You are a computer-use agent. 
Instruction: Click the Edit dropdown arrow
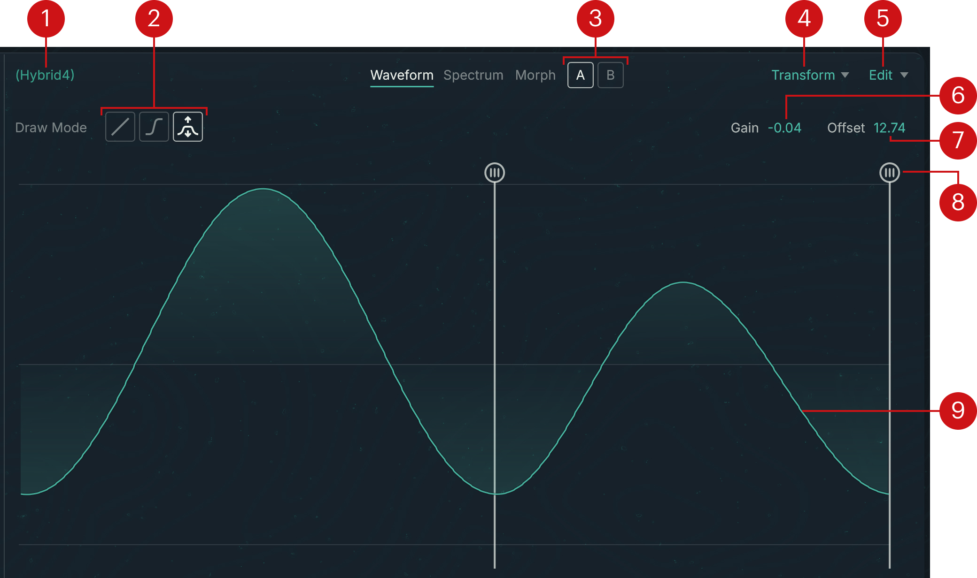[x=904, y=75]
